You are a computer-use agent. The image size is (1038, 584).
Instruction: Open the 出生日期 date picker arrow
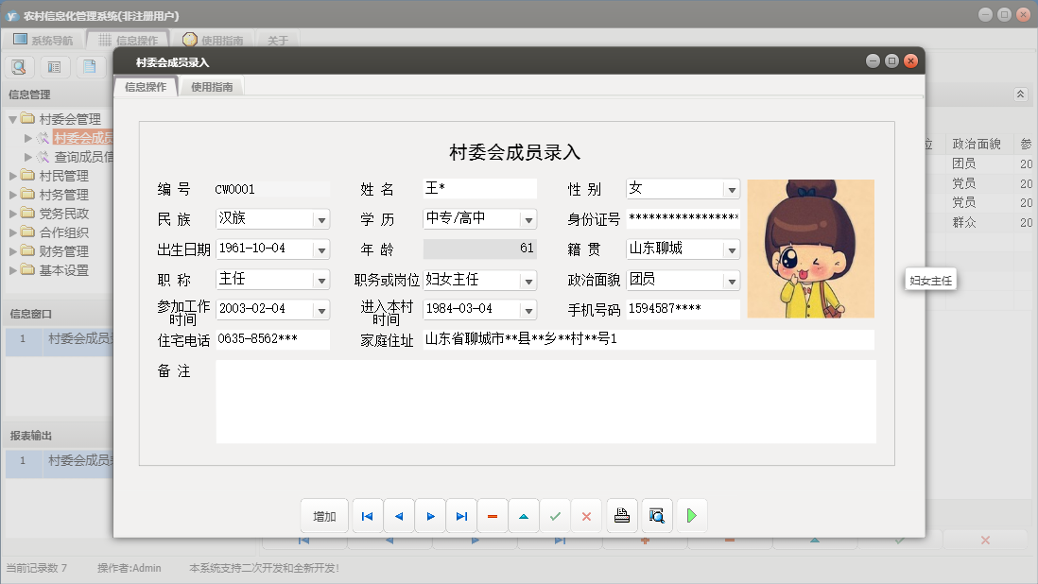321,249
